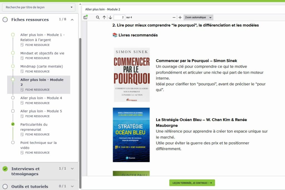Zoom out with the minus icon

174,17
